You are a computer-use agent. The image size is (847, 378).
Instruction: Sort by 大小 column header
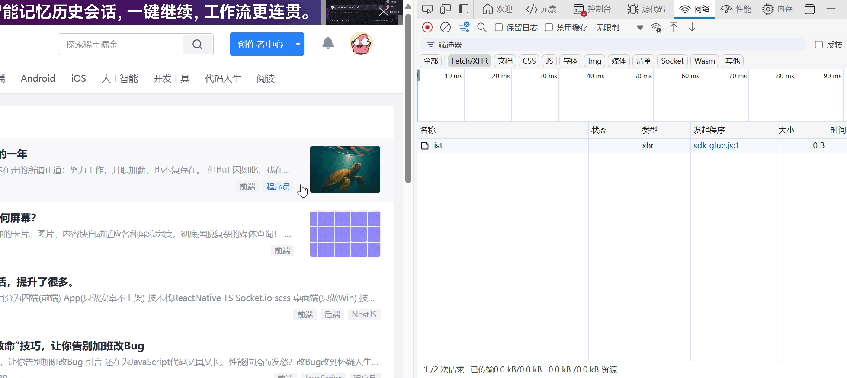(802, 130)
